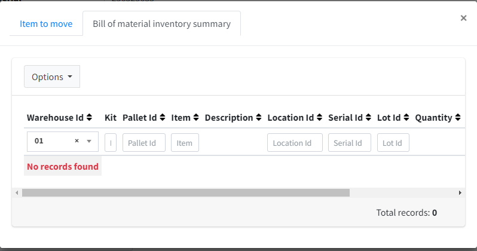Click the Item filter input
Image resolution: width=477 pixels, height=251 pixels.
coord(185,143)
